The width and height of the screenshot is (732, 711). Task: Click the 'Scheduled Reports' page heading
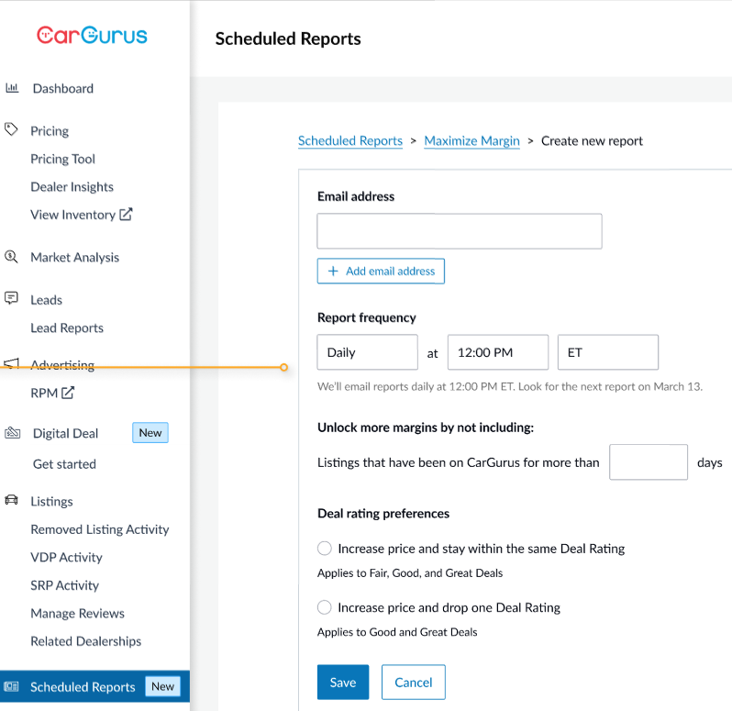pyautogui.click(x=288, y=39)
